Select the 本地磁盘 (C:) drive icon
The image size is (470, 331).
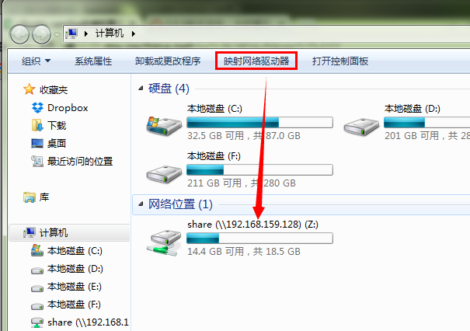point(164,126)
